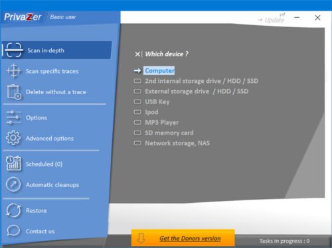Click the Restore circular arrows icon

pyautogui.click(x=13, y=210)
